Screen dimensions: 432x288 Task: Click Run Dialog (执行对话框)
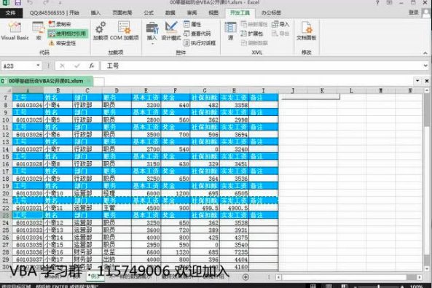[x=200, y=43]
